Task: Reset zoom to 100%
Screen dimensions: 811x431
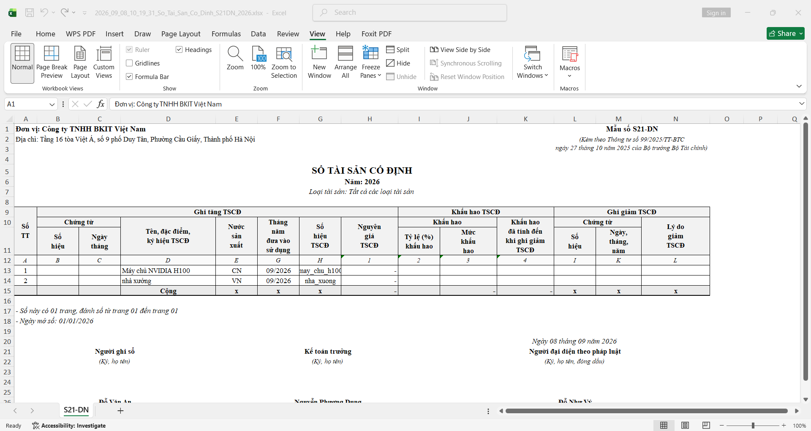Action: (258, 59)
